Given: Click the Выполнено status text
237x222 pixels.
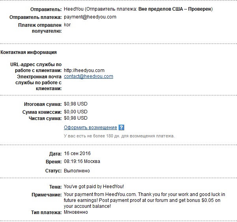Looking at the screenshot, I should 77,171.
